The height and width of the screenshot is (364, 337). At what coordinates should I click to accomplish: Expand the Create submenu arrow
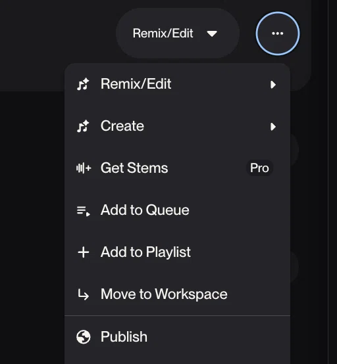pos(273,127)
